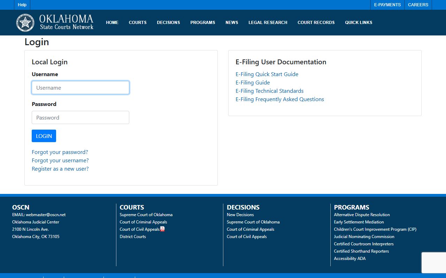Open Accessibility ADA footer link
Screen dimensions: 446x278
(350, 259)
